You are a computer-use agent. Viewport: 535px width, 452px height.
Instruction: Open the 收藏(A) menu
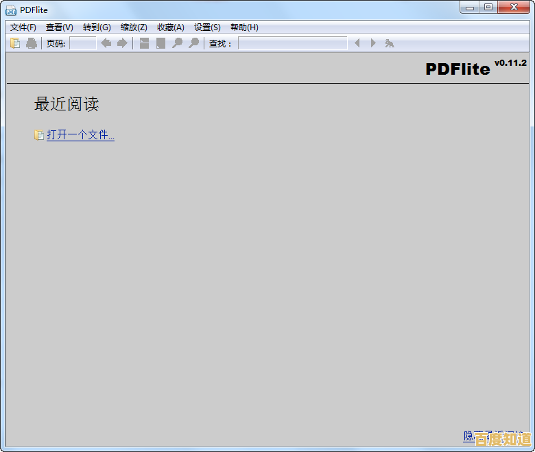(171, 27)
